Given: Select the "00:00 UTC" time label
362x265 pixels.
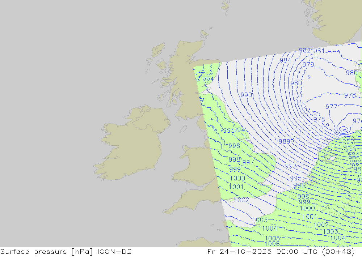Looking at the screenshot, I should [297, 252].
